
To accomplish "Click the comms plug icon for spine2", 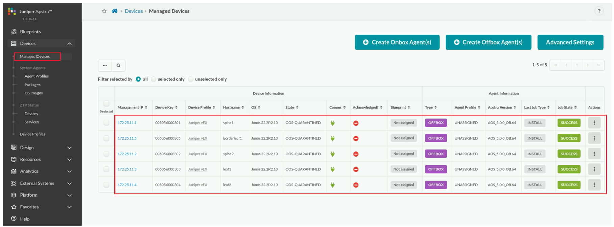I will point(333,154).
